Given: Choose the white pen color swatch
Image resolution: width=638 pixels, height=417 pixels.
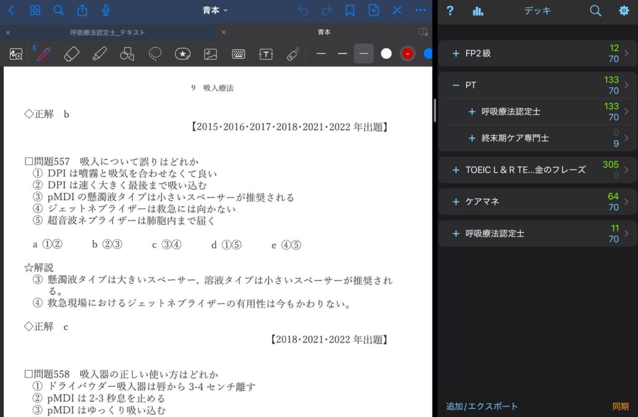Looking at the screenshot, I should click(386, 54).
